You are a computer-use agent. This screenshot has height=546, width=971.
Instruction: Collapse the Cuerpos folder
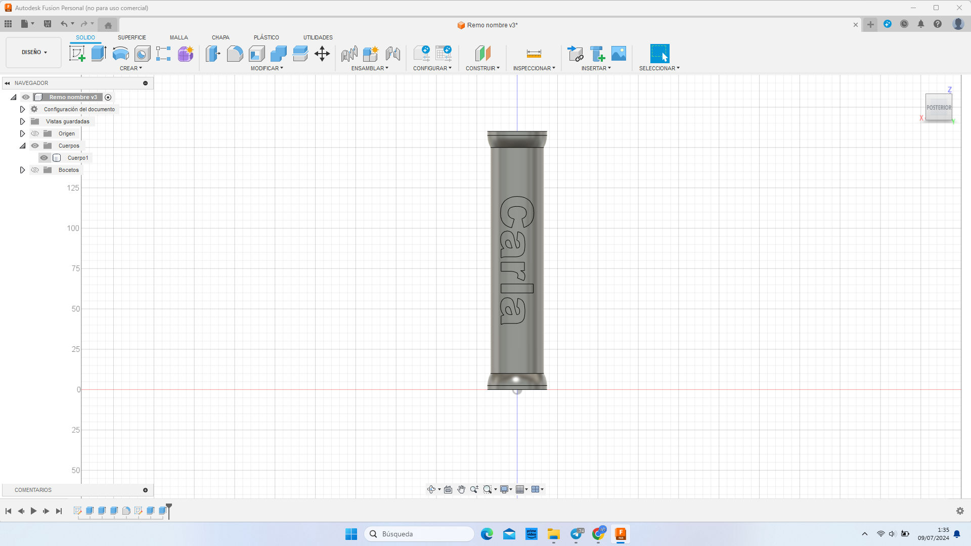[22, 146]
